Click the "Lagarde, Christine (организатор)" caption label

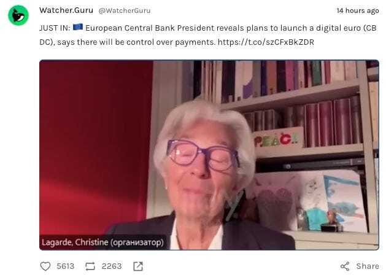pos(102,242)
